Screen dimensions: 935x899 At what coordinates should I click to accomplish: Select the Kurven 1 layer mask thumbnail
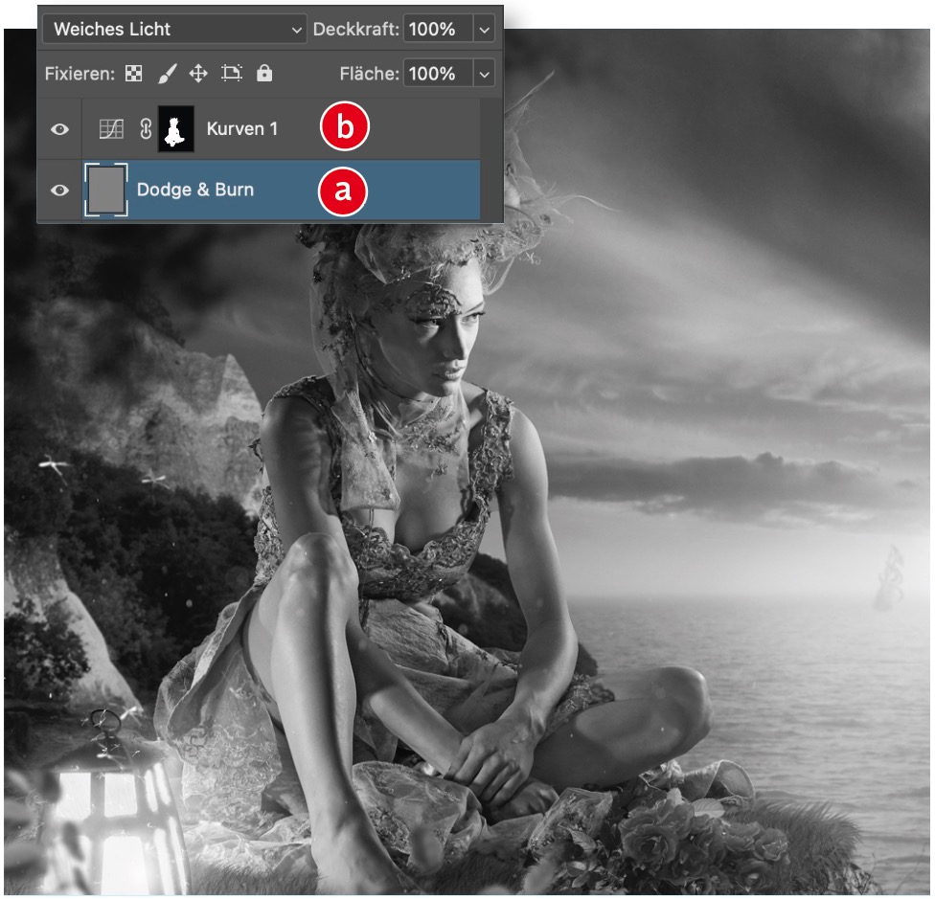pos(176,128)
